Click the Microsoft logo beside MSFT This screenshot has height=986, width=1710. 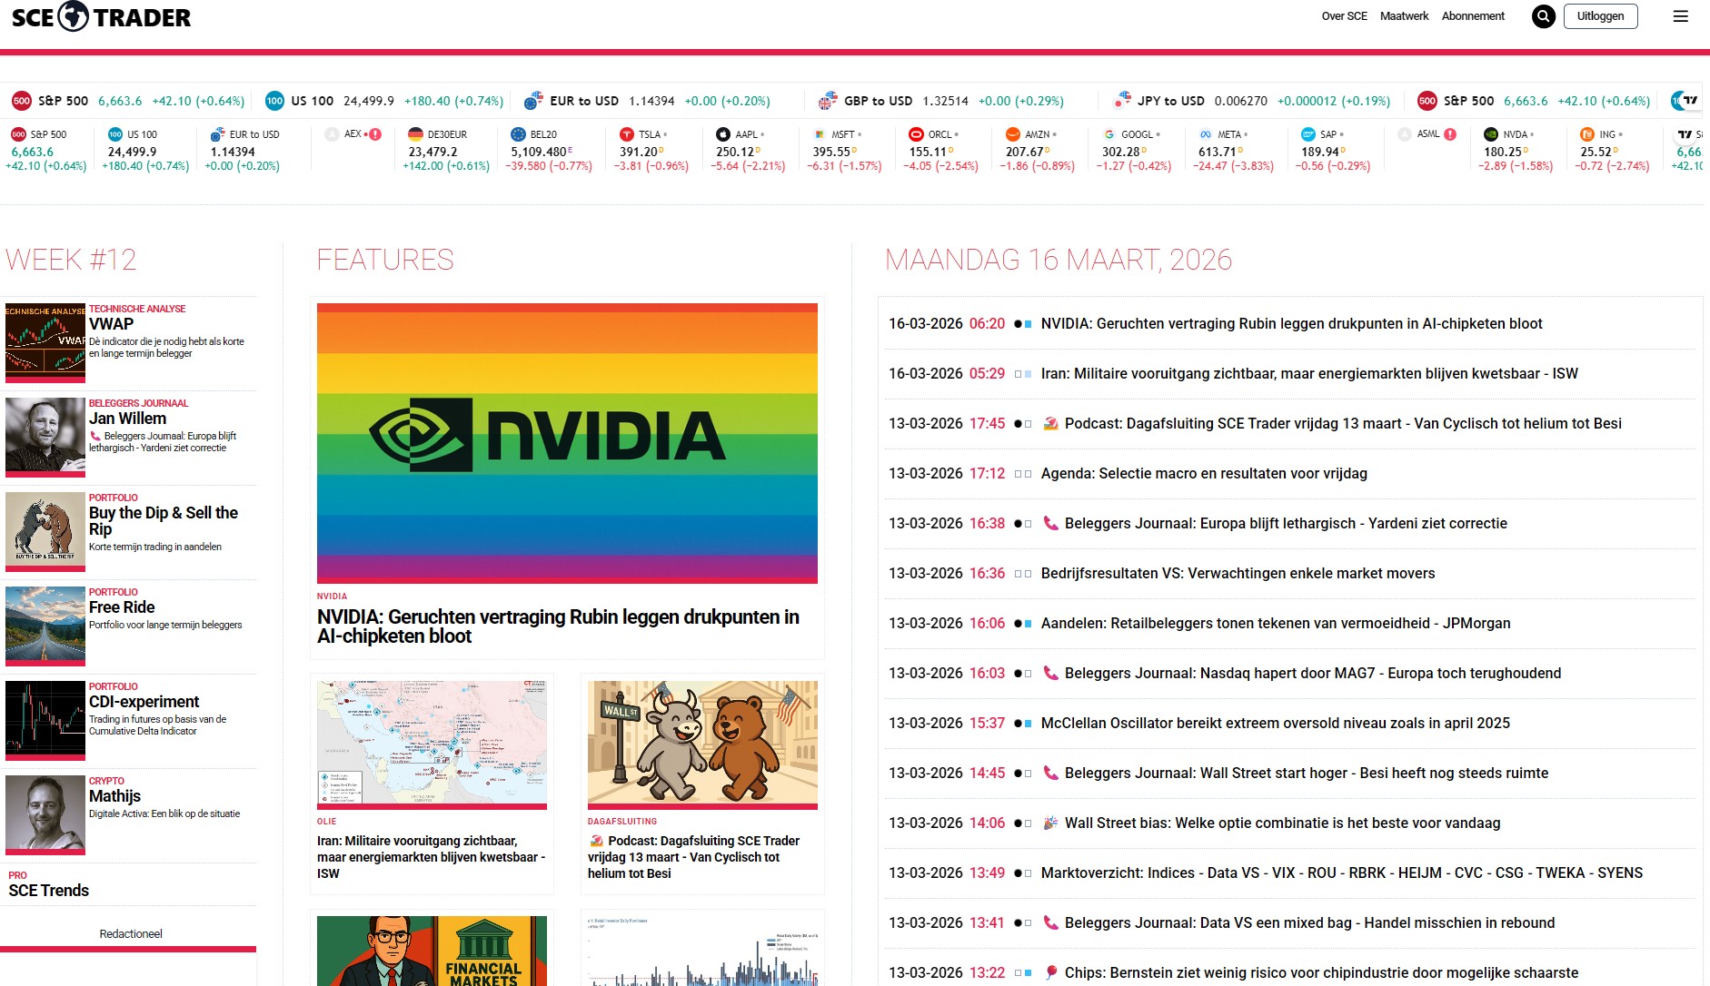820,134
